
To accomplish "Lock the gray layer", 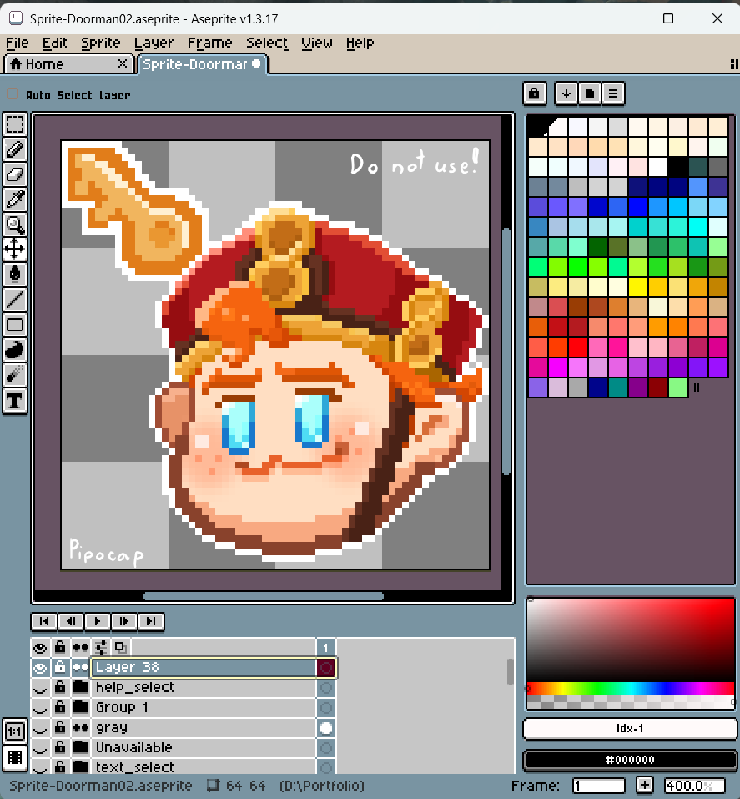I will (x=60, y=728).
